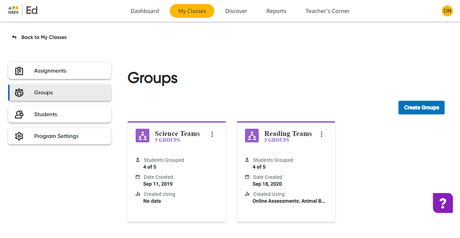Open the purple help question mark
Screen dimensions: 460x238
443,203
